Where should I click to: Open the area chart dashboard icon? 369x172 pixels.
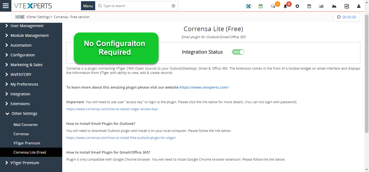tap(334, 6)
